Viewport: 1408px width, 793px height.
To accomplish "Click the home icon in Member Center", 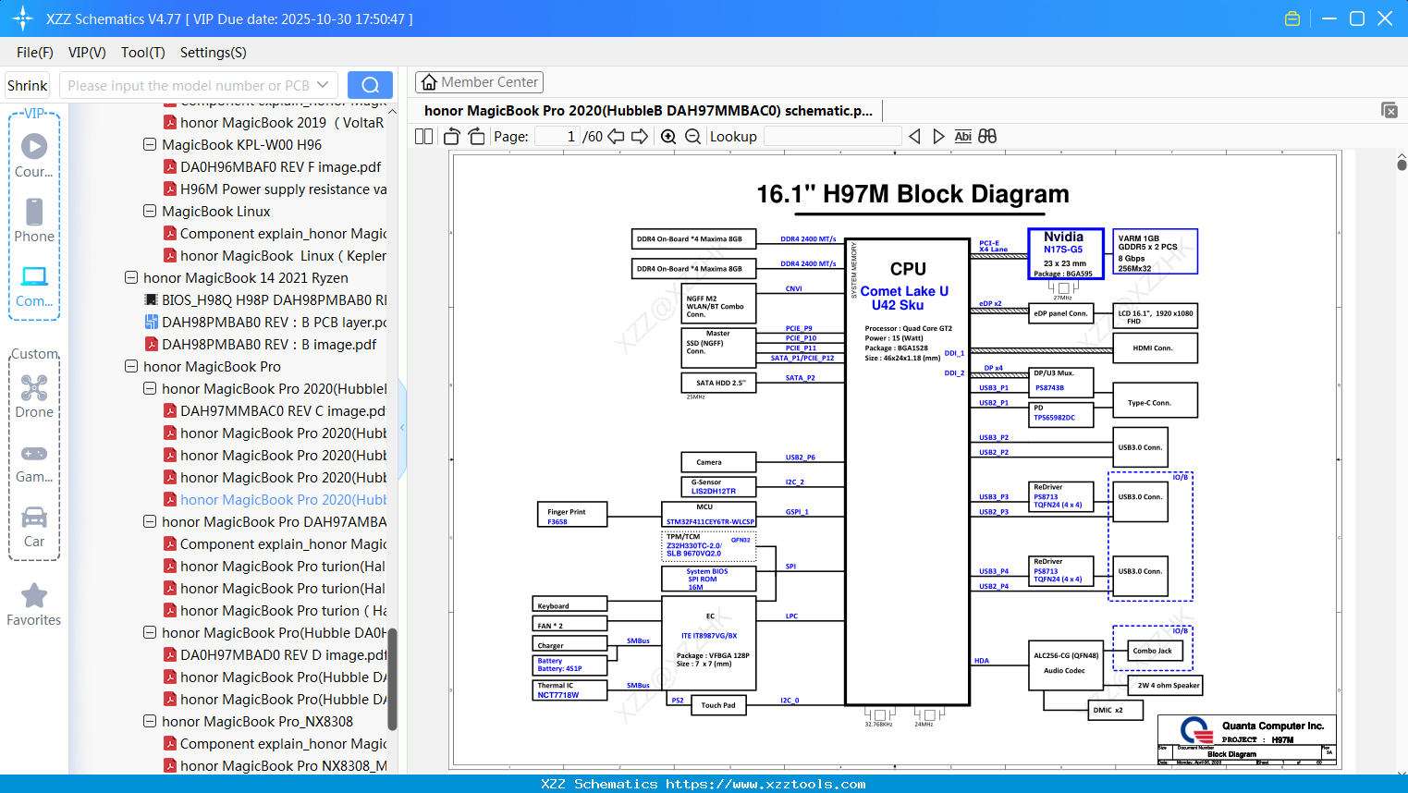I will coord(429,82).
